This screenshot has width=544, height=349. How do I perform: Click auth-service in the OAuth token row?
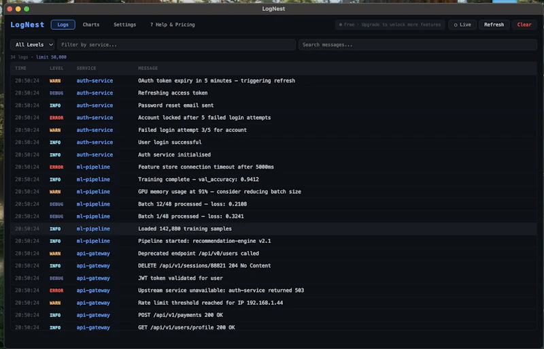coord(95,80)
